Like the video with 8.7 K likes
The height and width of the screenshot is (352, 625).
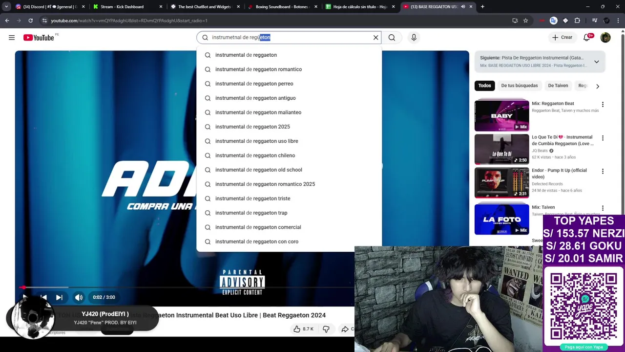303,329
